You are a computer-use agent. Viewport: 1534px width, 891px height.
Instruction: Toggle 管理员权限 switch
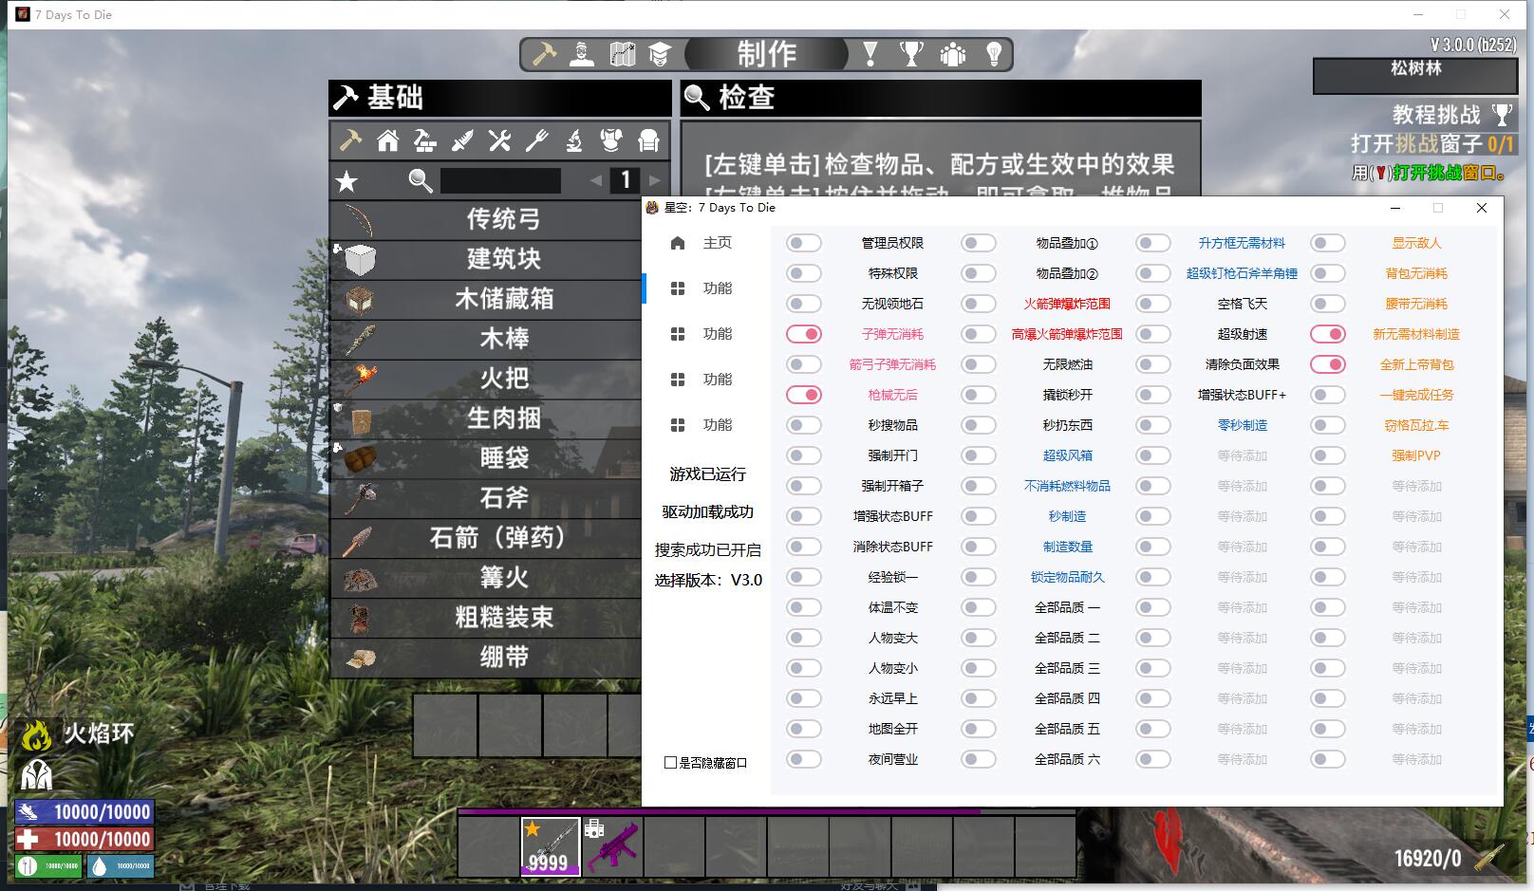[804, 243]
